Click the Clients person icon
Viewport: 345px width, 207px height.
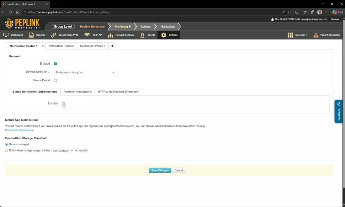(142, 35)
